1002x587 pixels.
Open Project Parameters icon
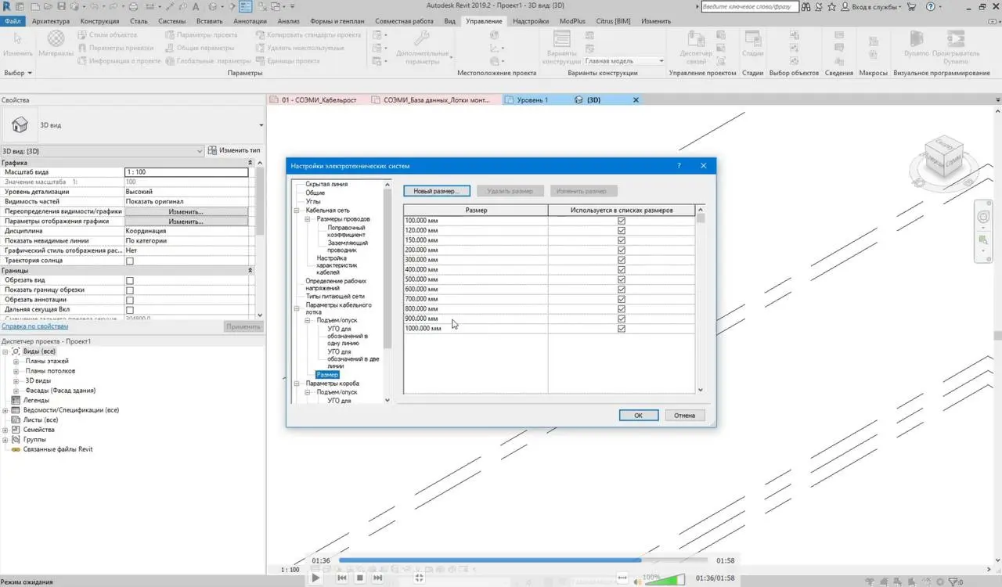(170, 34)
